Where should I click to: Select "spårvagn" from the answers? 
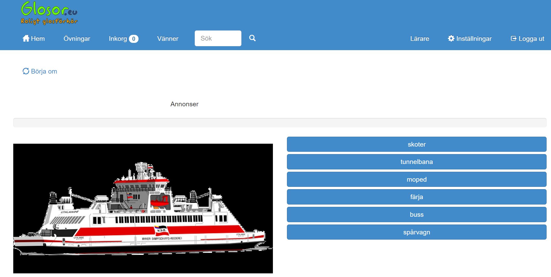[x=416, y=232]
